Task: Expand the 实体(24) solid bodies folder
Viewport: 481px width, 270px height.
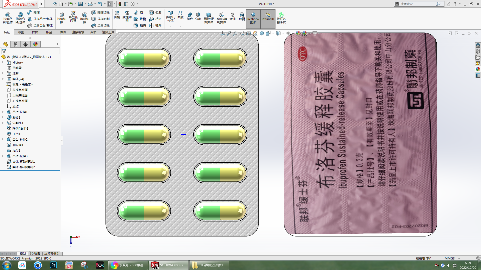Action: click(x=3, y=79)
